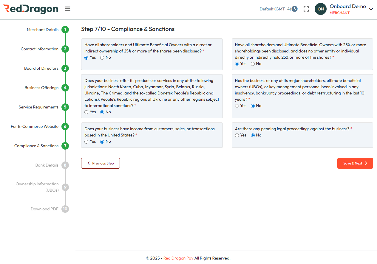The width and height of the screenshot is (377, 264).
Task: Select Yes for pending legal proceedings
Action: (x=237, y=136)
